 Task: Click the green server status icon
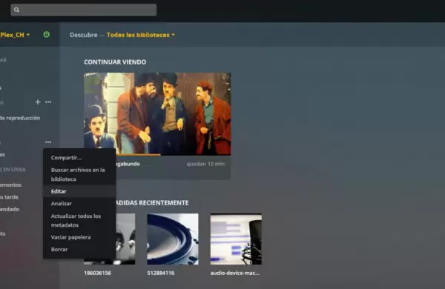pos(46,35)
